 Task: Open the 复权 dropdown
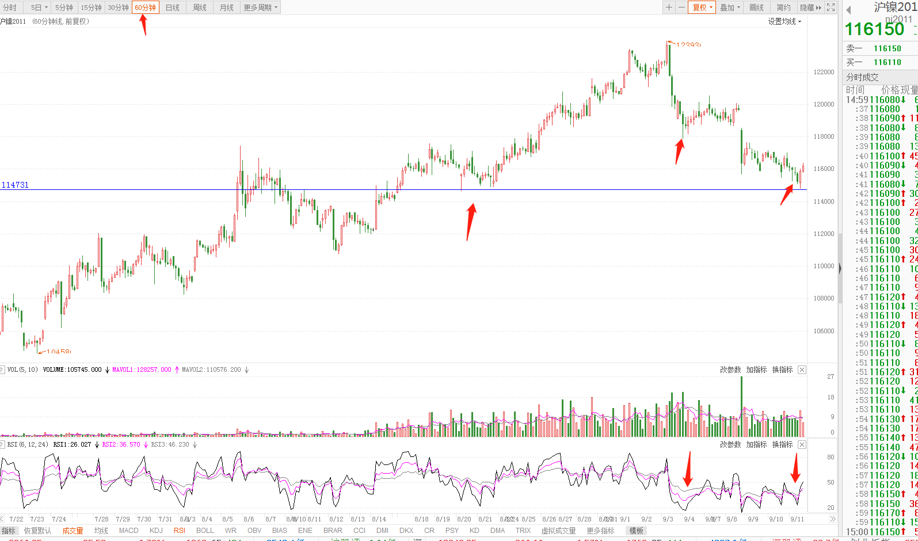pos(702,7)
